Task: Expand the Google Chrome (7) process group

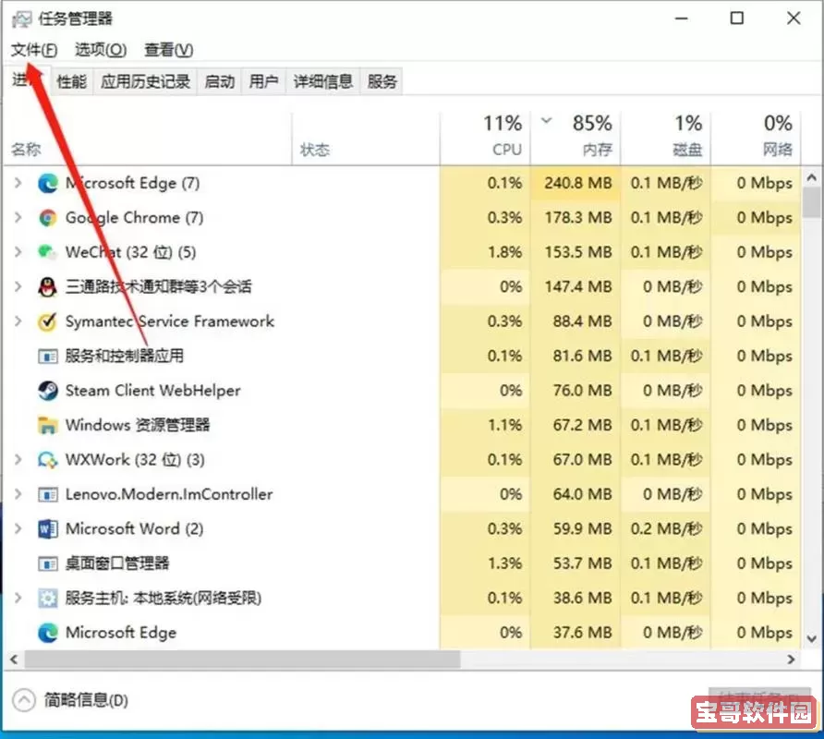Action: [x=18, y=218]
